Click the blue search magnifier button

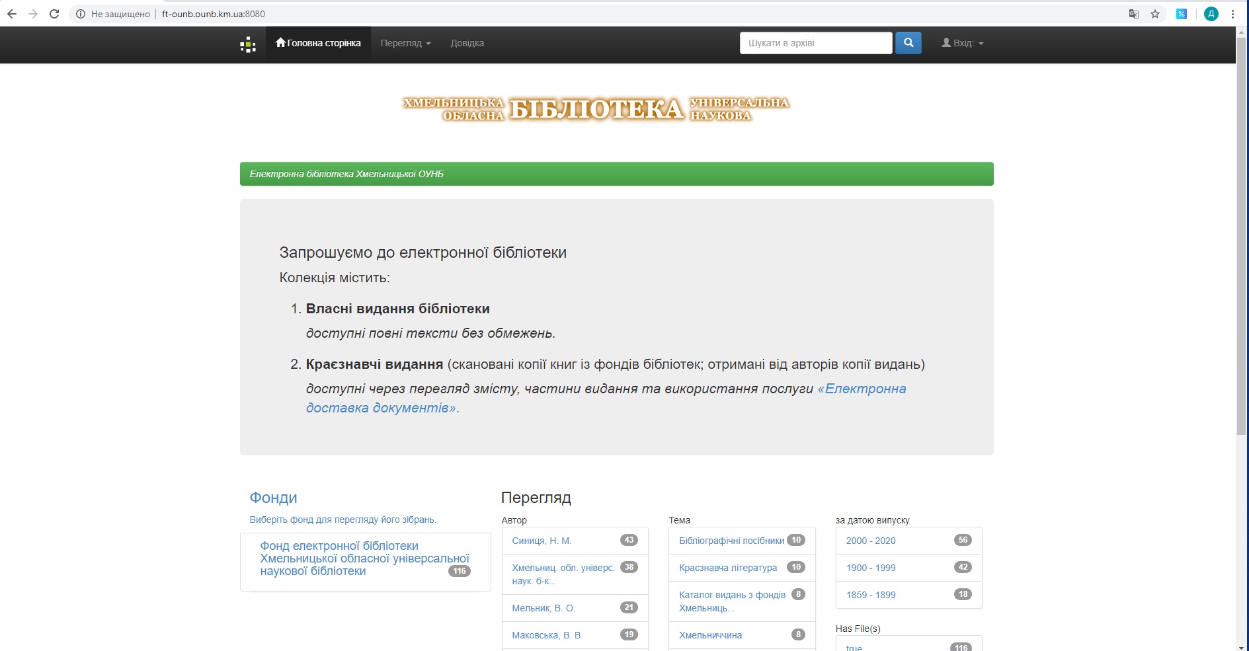click(x=908, y=43)
